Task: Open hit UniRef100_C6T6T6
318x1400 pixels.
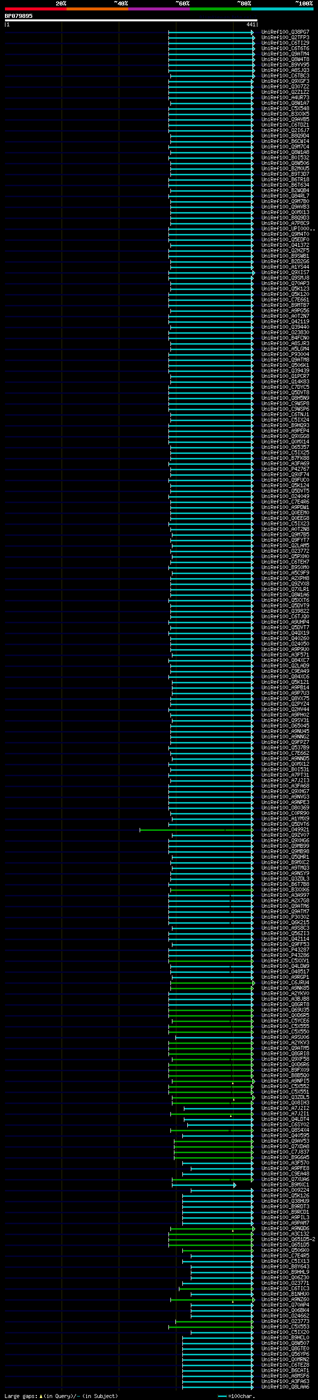Action: click(x=285, y=48)
